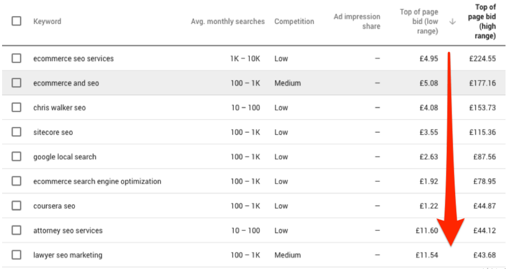506x269 pixels.
Task: Click the Competition column header
Action: (x=294, y=21)
